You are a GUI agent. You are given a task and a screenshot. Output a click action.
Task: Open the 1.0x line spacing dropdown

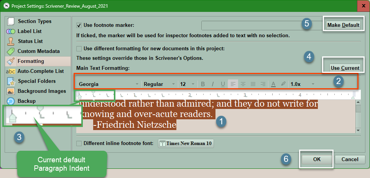[x=302, y=84]
